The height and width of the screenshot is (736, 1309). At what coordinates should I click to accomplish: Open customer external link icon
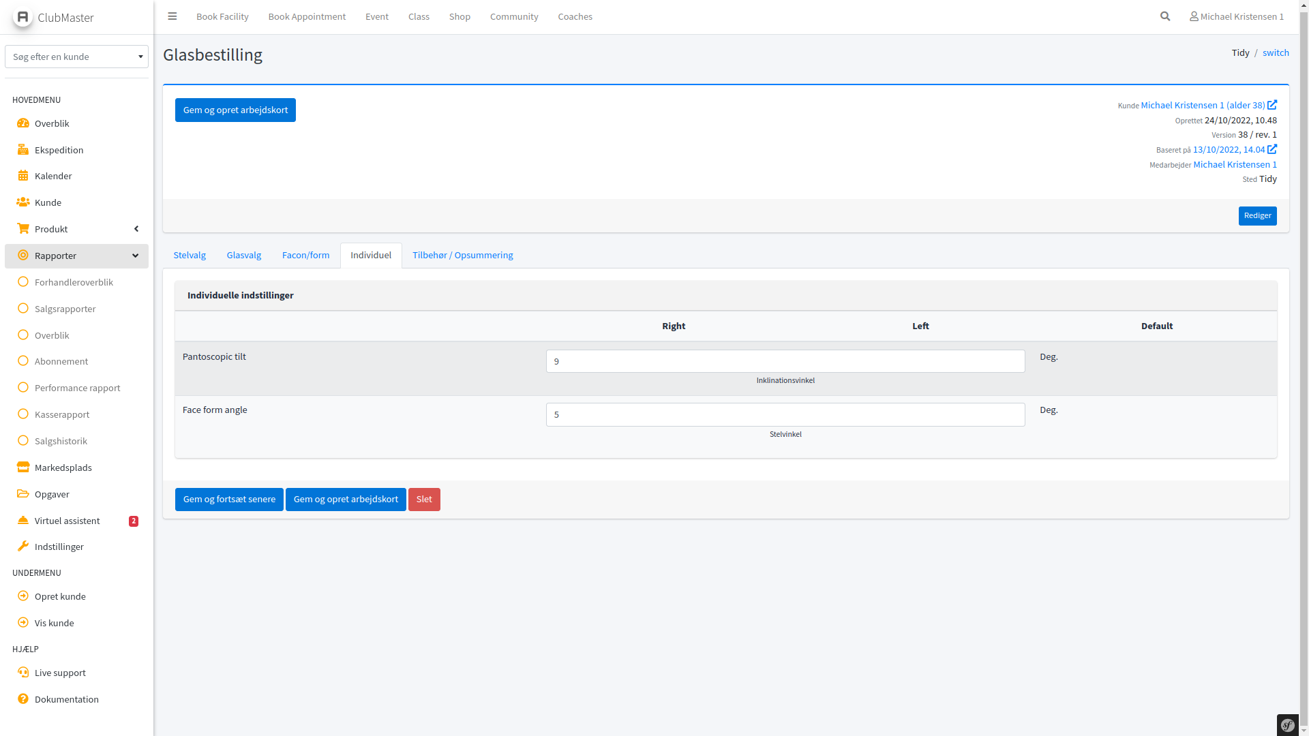pyautogui.click(x=1272, y=105)
